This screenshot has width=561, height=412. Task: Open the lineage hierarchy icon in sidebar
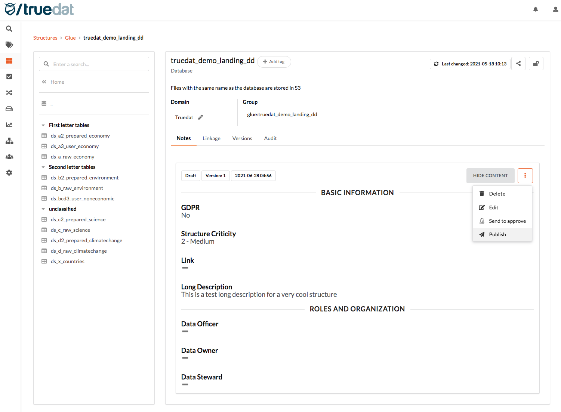[x=9, y=141]
